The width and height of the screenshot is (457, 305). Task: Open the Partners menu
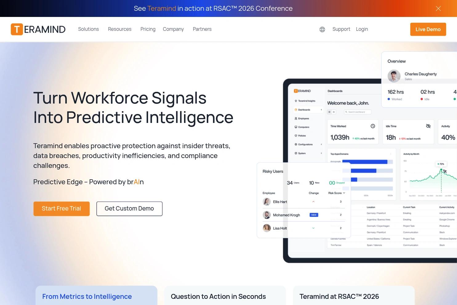tap(202, 29)
